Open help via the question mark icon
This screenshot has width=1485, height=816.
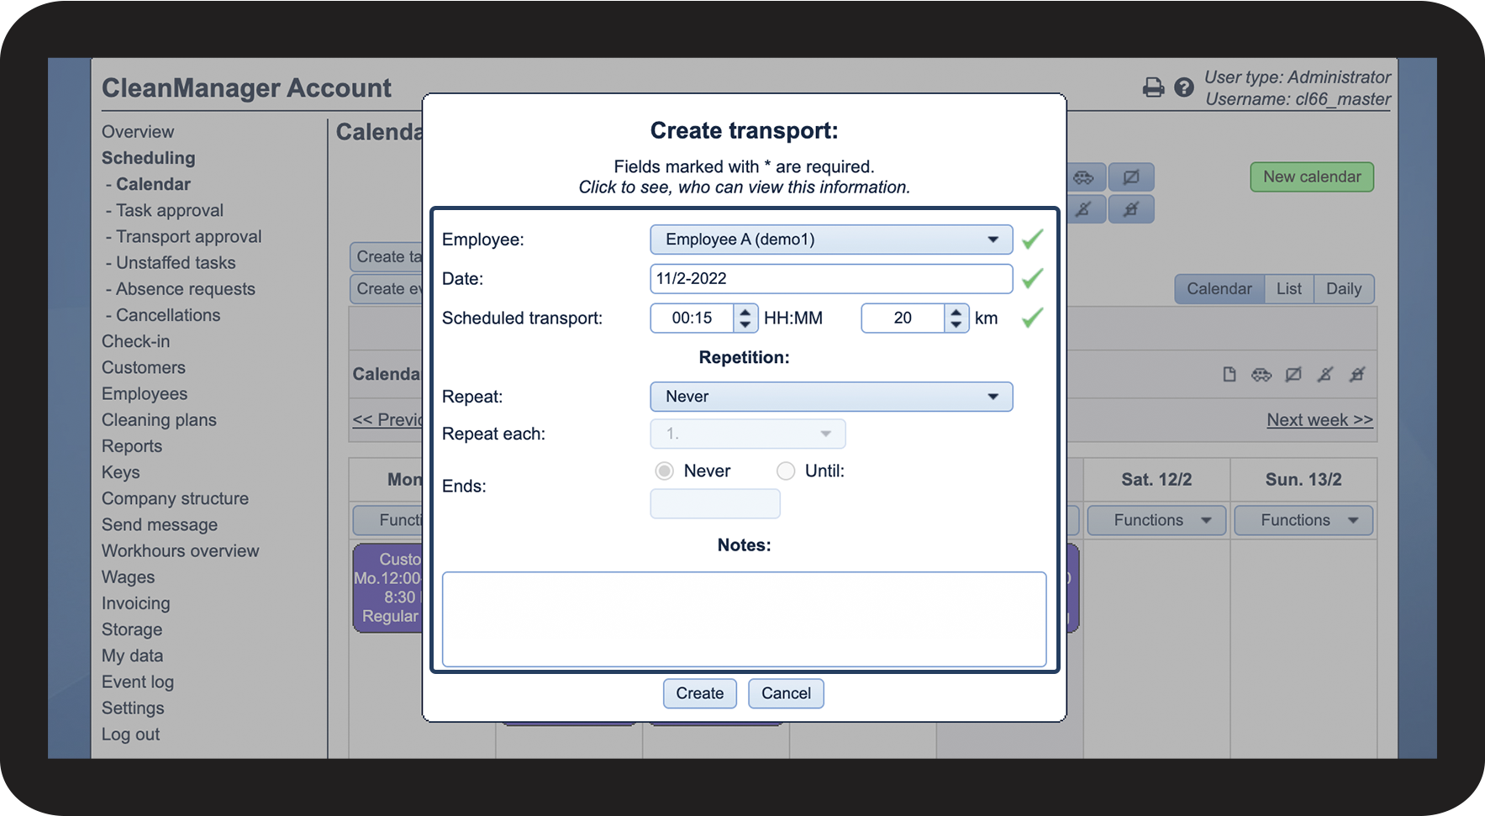(1184, 87)
